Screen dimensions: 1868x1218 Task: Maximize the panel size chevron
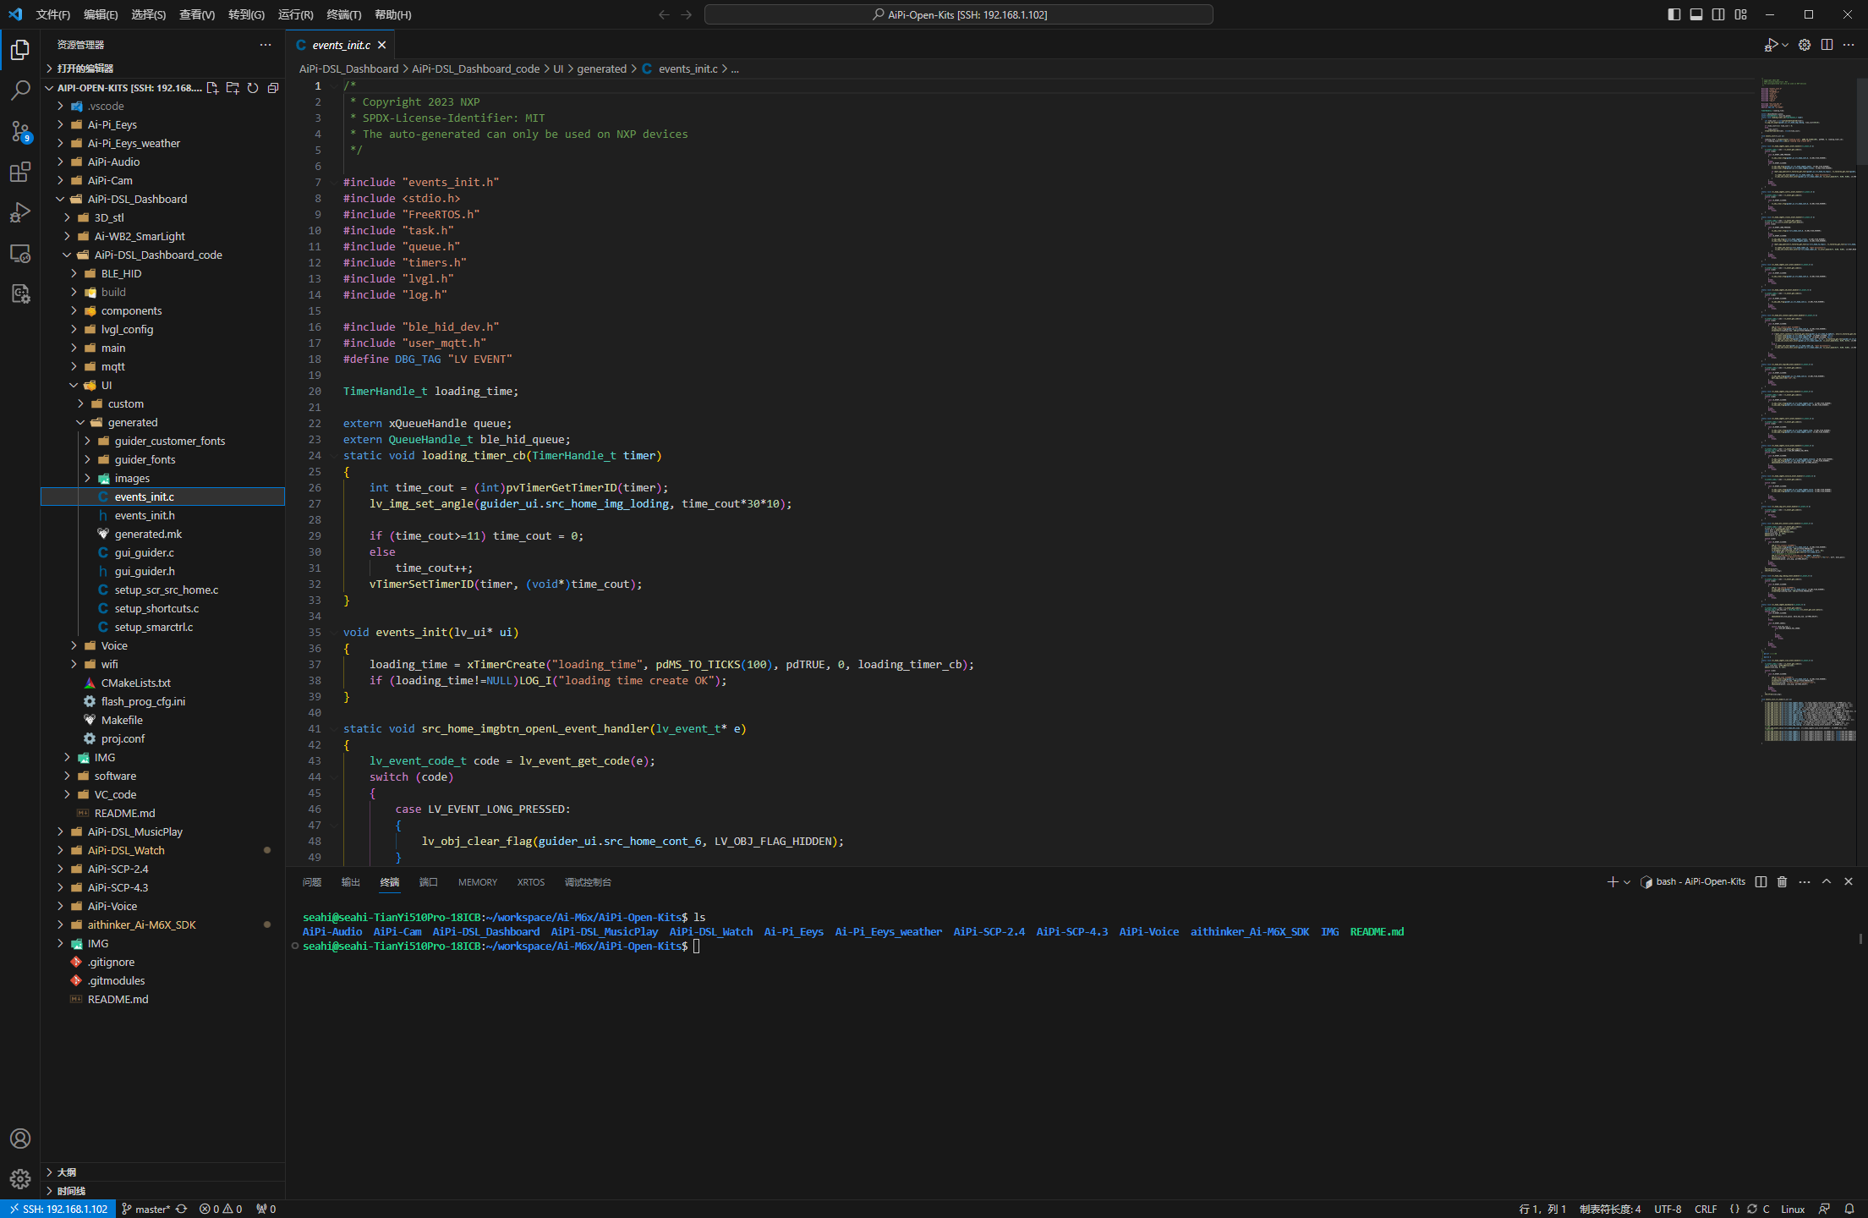tap(1827, 881)
